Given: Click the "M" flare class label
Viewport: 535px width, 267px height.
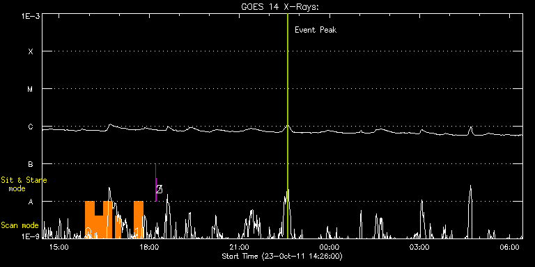Looking at the screenshot, I should pyautogui.click(x=31, y=89).
